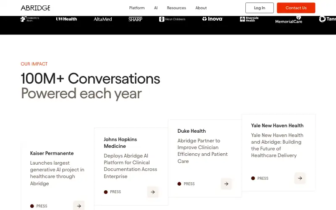
Task: Open the Yale New Haven Health arrow
Action: coord(300,178)
